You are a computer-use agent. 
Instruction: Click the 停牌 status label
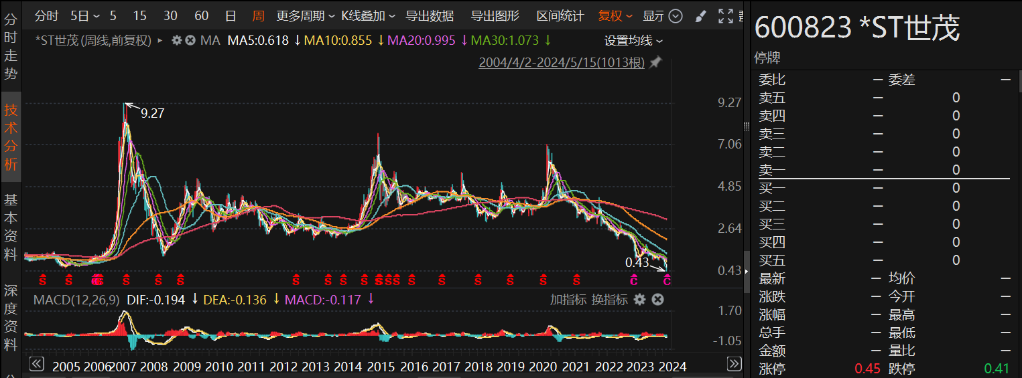(767, 58)
